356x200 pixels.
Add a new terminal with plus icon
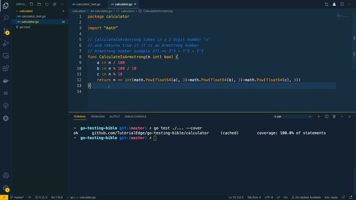[x=319, y=117]
